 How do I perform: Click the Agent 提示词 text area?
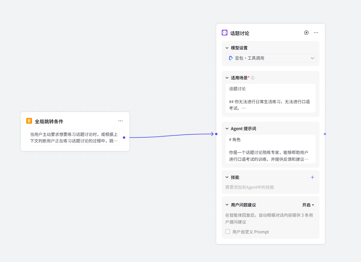270,149
